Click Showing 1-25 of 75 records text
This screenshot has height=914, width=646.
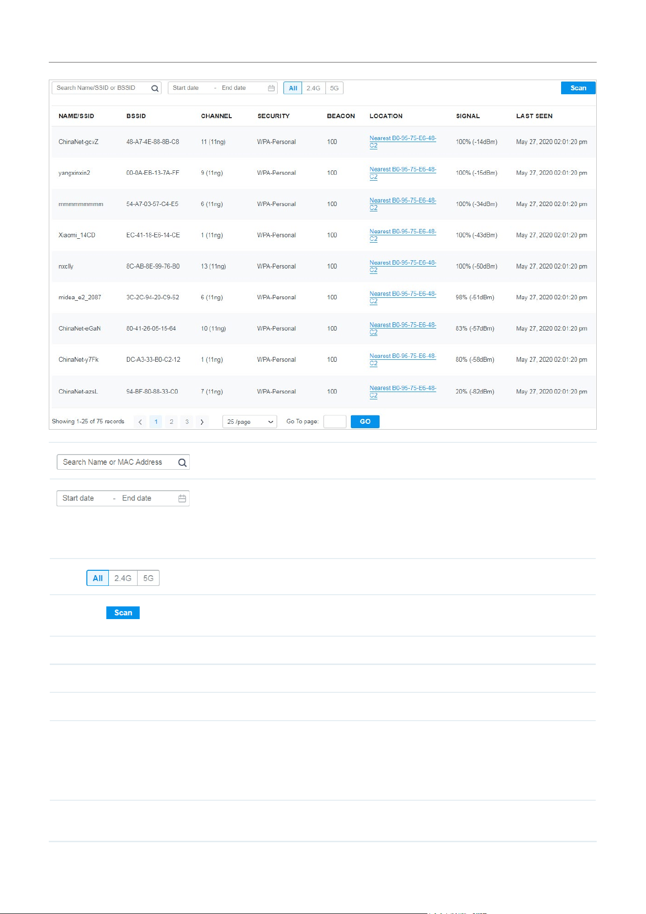[88, 421]
